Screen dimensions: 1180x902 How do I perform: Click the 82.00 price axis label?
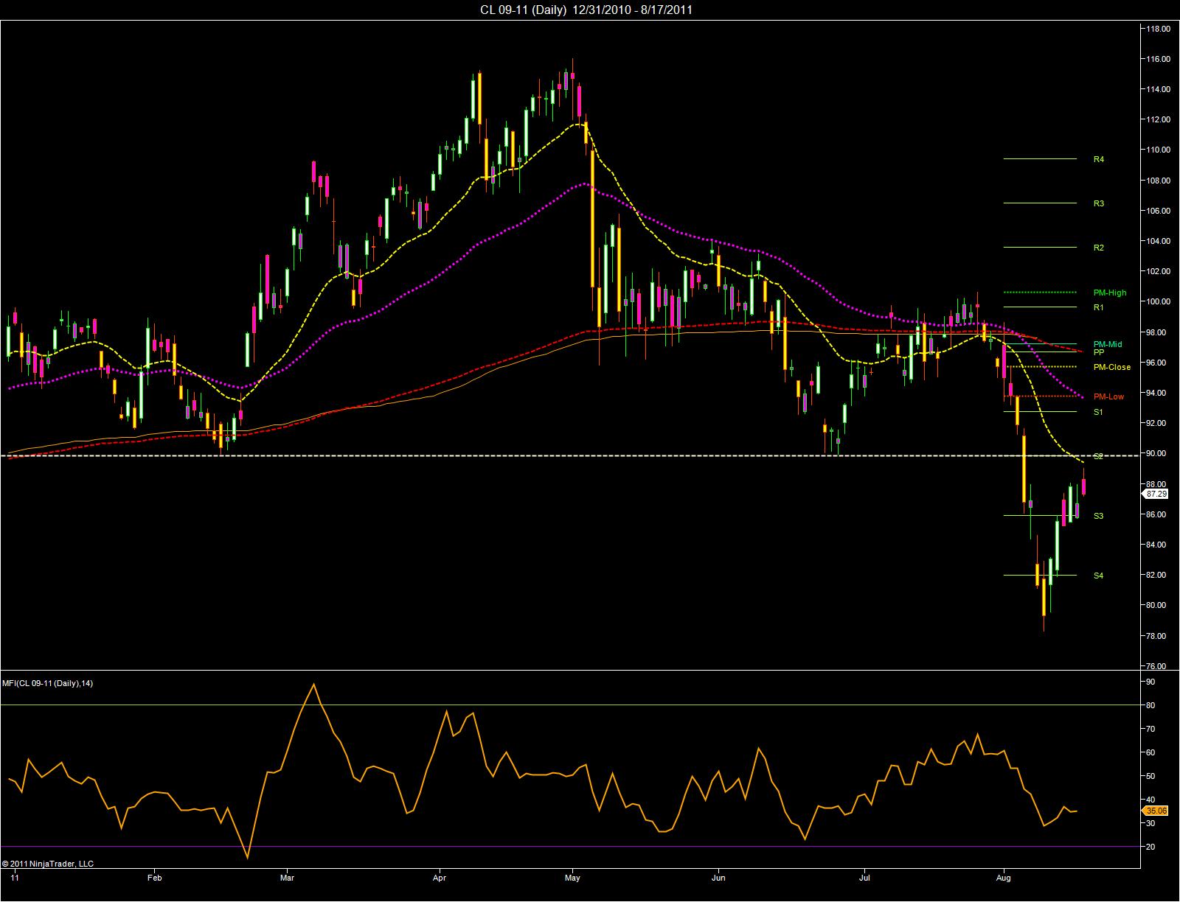point(1155,575)
